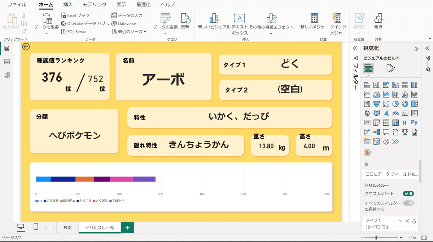Viewport: 433px width, 242px height.
Task: Toggle すべてのフィルターを保持する switch
Action: tap(408, 203)
